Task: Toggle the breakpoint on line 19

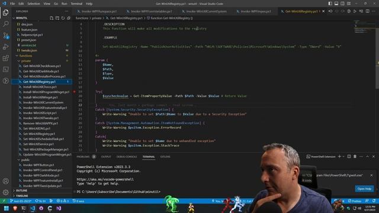Action: tap(75, 92)
